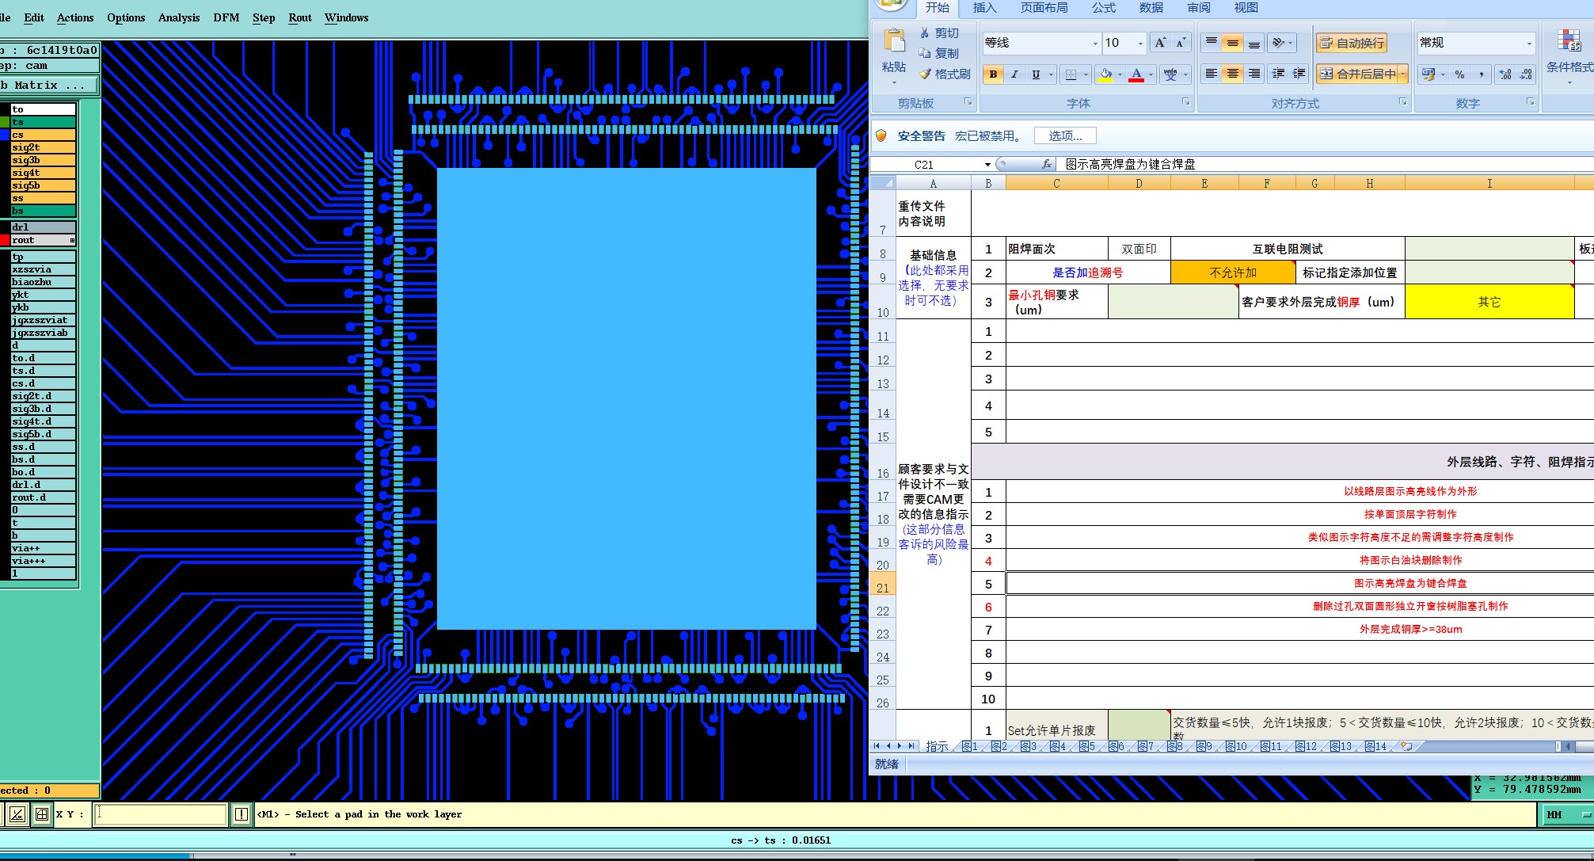Select the center horizontal alignment icon
The height and width of the screenshot is (861, 1594).
[1233, 74]
